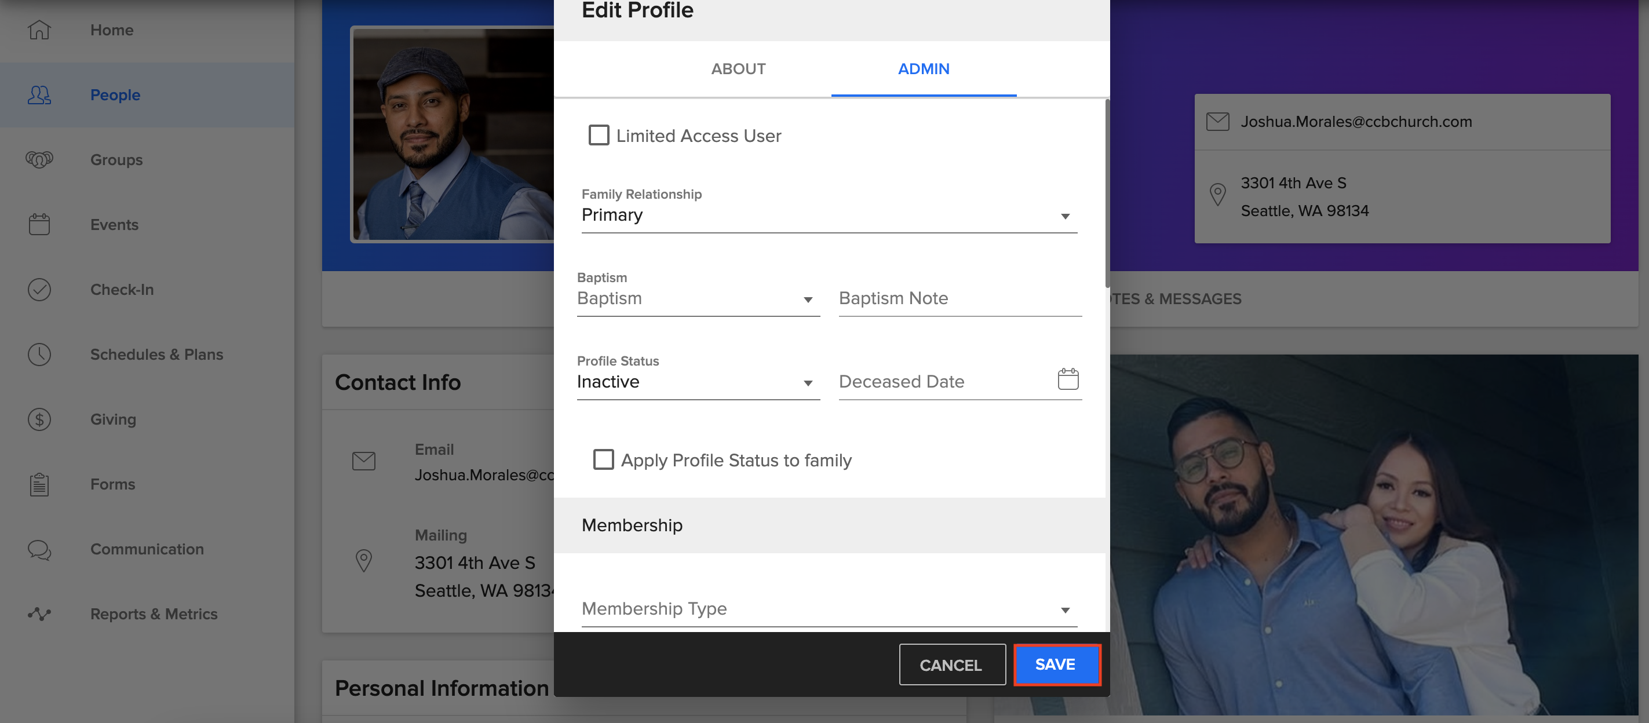Expand the Baptism dropdown

(x=808, y=299)
